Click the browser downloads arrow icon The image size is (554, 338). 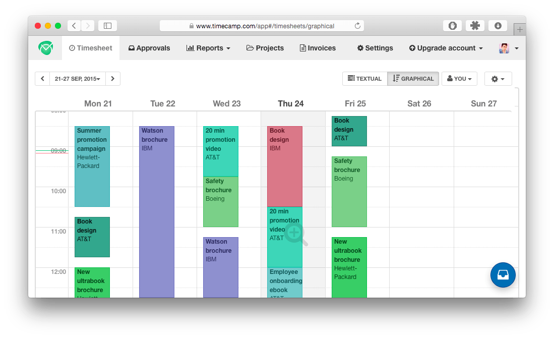(498, 26)
